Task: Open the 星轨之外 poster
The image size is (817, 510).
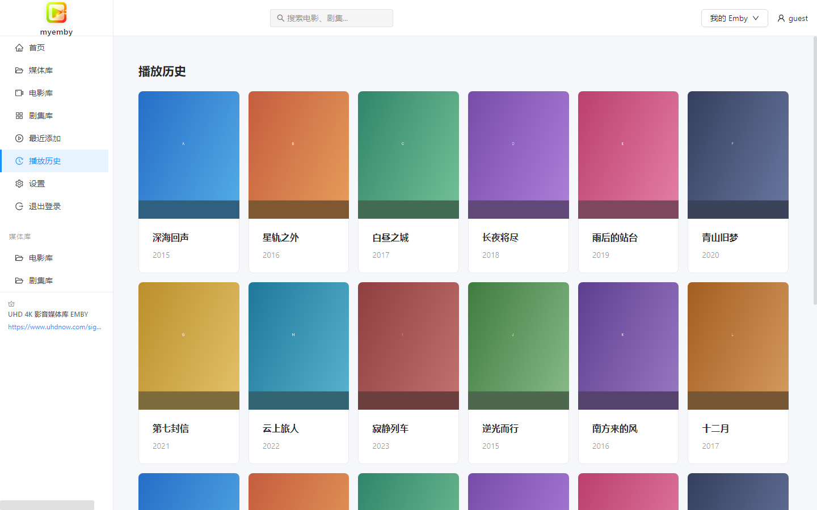Action: (x=298, y=155)
